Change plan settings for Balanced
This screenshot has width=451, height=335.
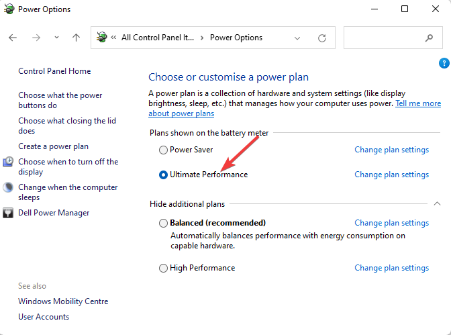tap(391, 223)
